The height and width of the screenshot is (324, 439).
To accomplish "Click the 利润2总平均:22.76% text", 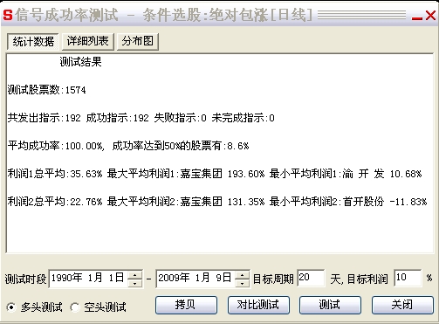I will pyautogui.click(x=55, y=202).
